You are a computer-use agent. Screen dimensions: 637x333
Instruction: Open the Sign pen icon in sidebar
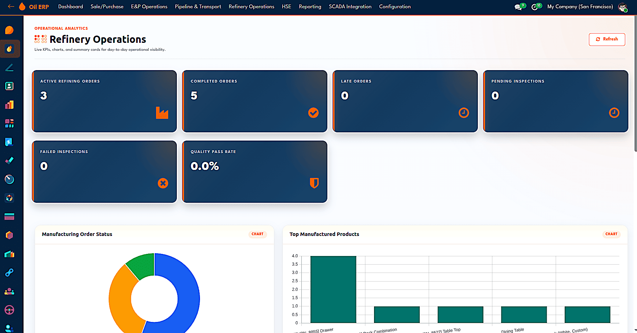[x=9, y=68]
